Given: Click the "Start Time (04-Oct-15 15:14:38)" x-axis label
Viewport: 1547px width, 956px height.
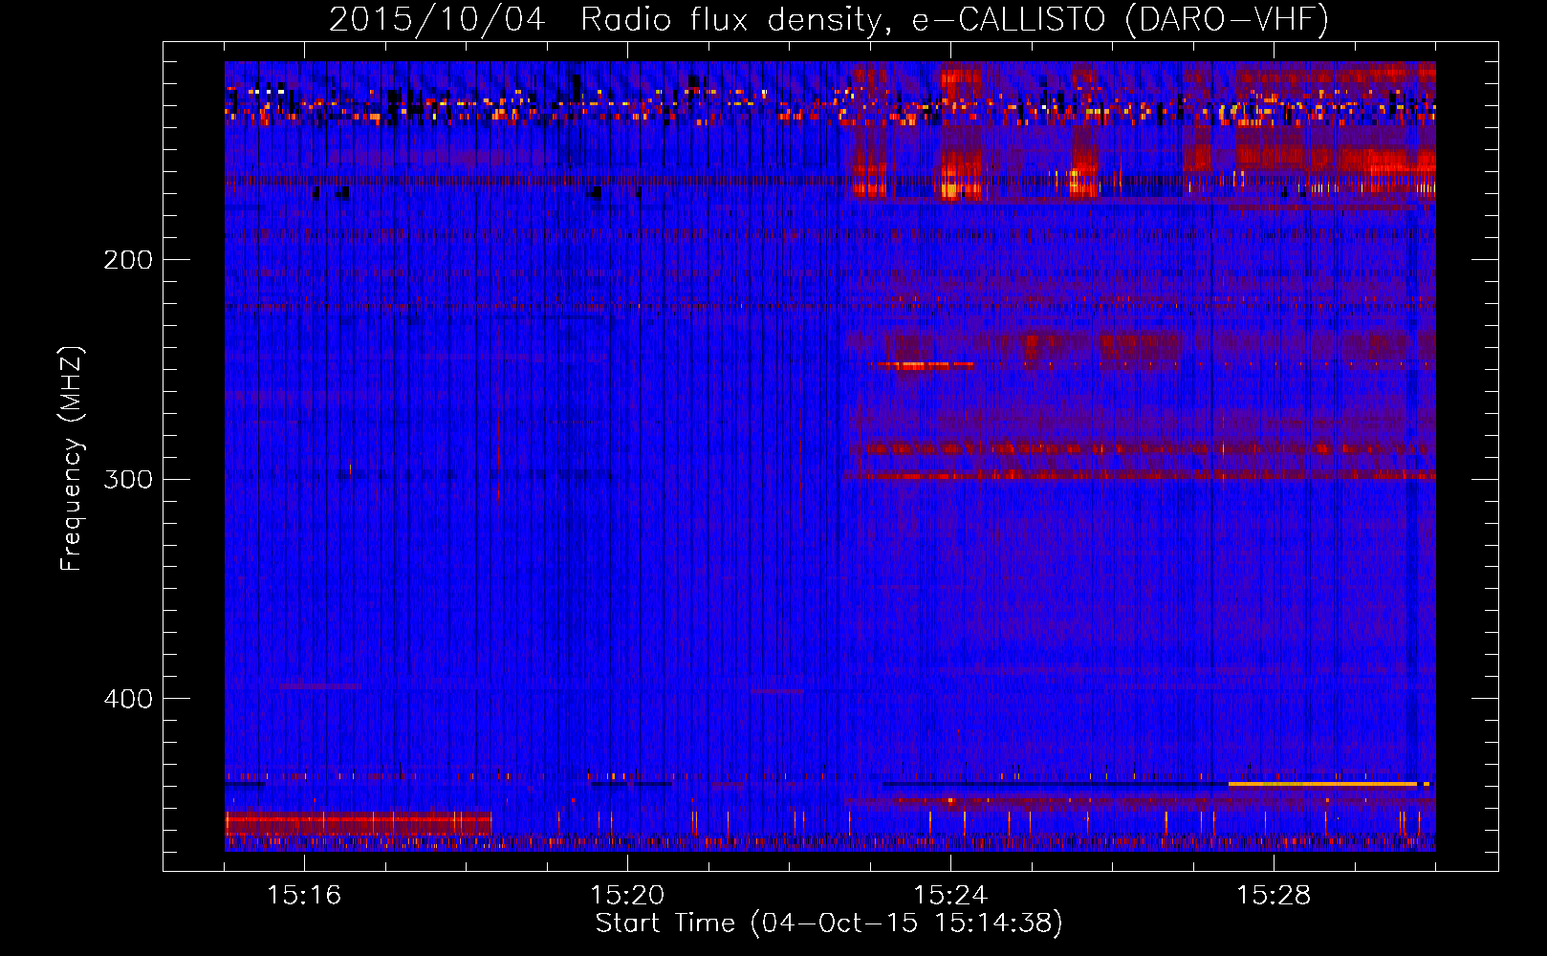Looking at the screenshot, I should 829,923.
